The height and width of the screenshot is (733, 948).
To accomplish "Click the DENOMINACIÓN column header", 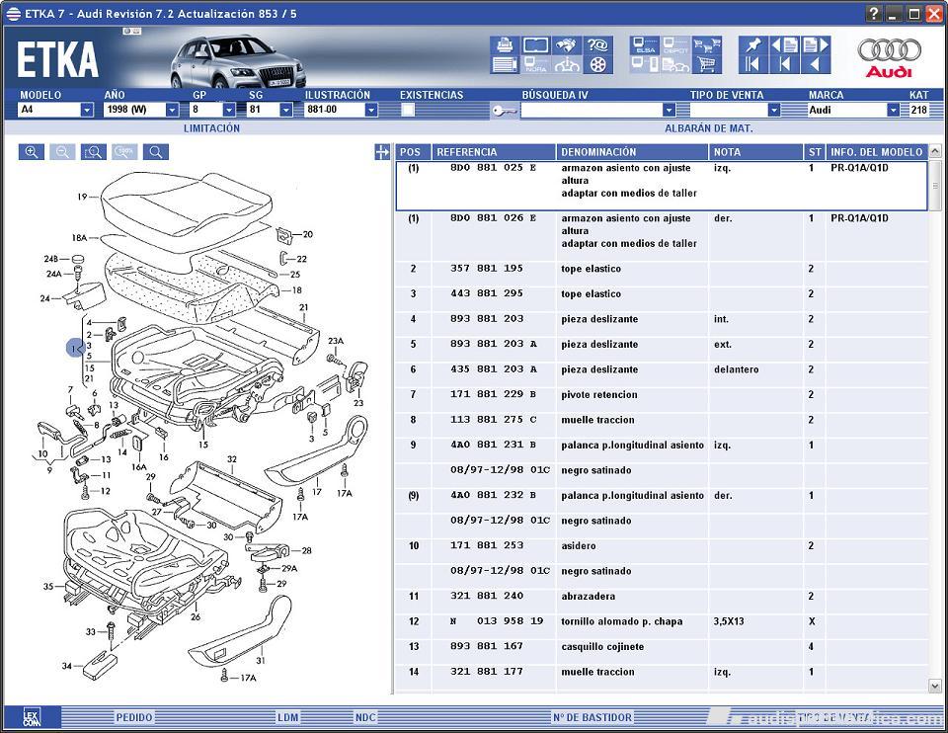I will [632, 152].
